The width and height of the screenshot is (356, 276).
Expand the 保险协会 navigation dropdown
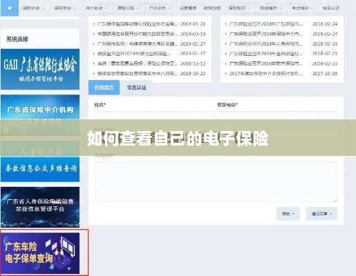click(33, 8)
